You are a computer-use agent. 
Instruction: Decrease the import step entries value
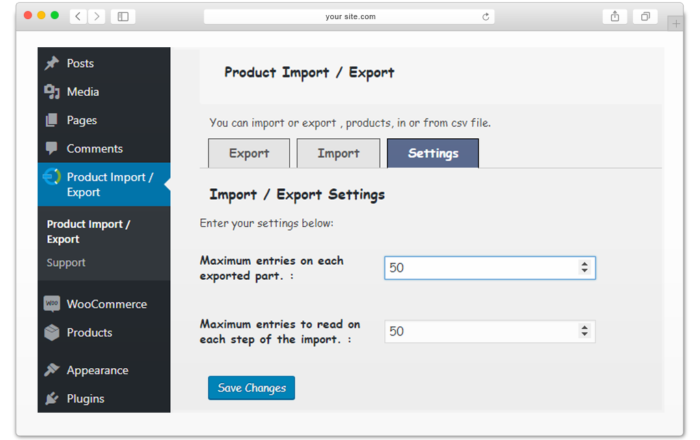coord(584,335)
